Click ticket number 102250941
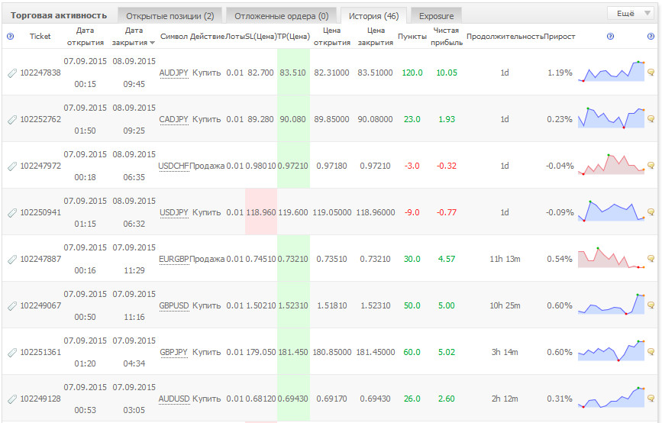Viewport: 662px width, 423px height. [40, 212]
